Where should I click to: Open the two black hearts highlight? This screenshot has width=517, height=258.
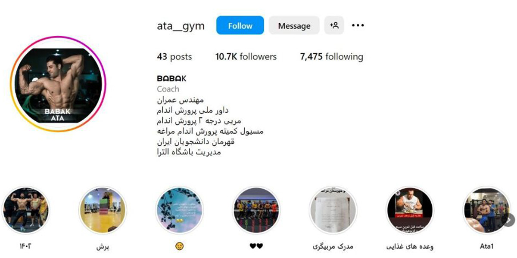pos(256,210)
